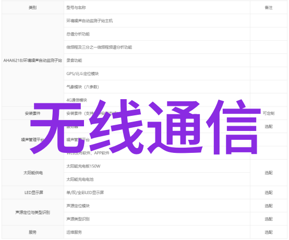The height and width of the screenshot is (240, 289).
Task: Select the 运维服务 row
Action: pos(157,232)
